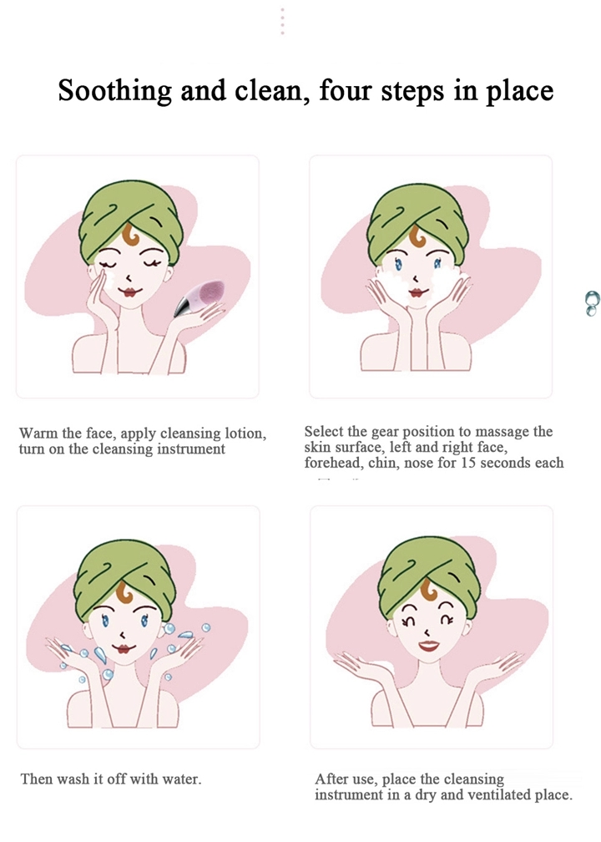The height and width of the screenshot is (842, 601).
Task: Open the first step illustration card
Action: tap(138, 276)
